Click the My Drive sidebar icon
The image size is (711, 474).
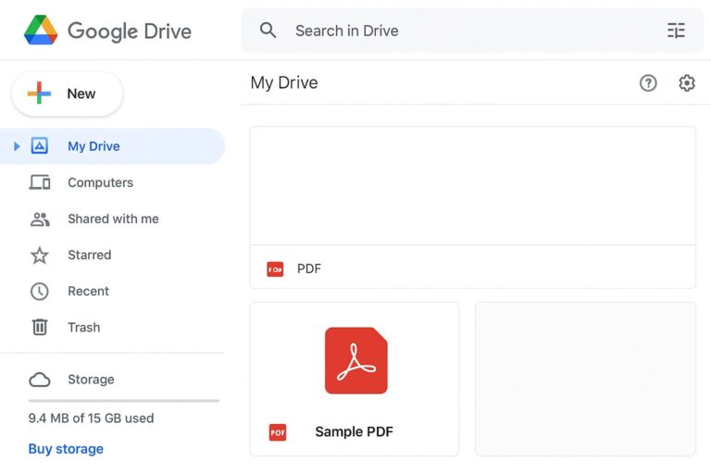point(40,146)
